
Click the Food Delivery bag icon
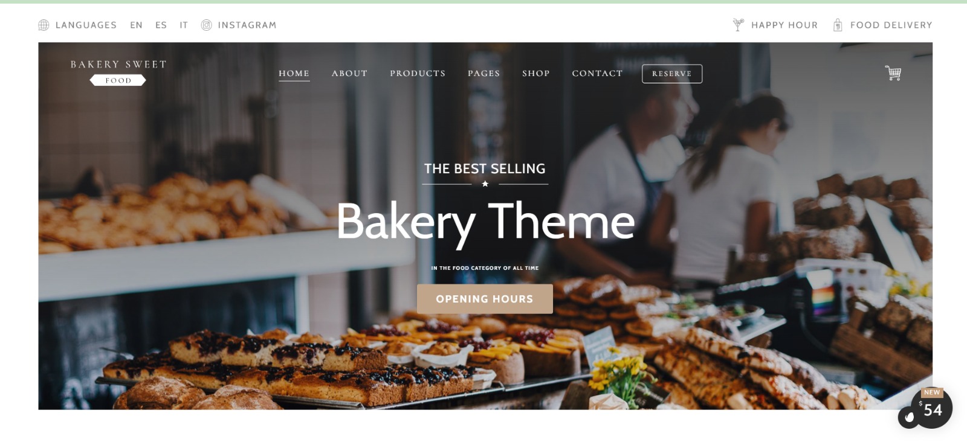838,25
